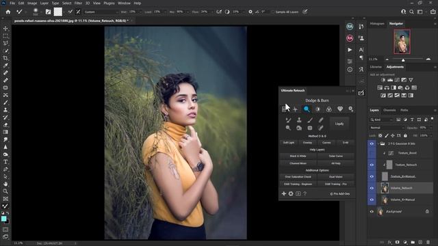438x246 pixels.
Task: Open the layer filter Kind dropdown
Action: [382, 120]
